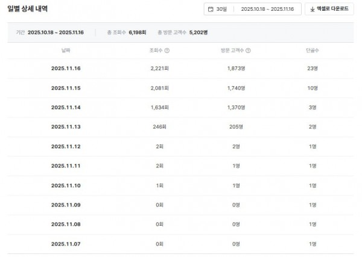
Task: Click the 일별 상세 내역 heading
Action: tap(28, 10)
